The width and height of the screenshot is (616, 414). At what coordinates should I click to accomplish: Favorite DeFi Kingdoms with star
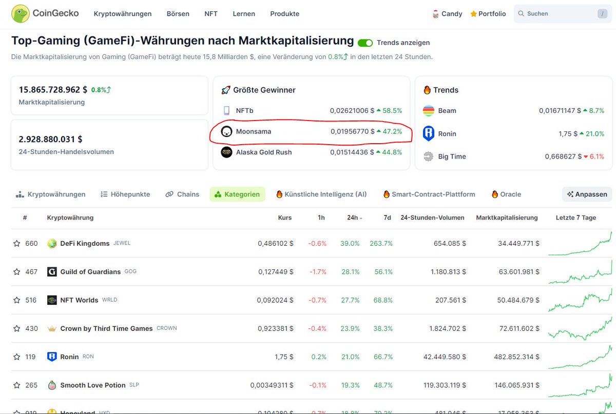tap(17, 243)
